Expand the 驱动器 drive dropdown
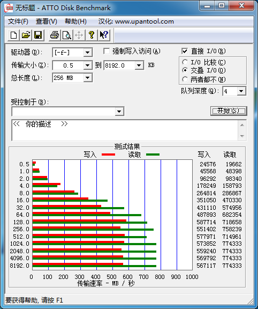Screen dimensions: 258x309 tap(87, 53)
